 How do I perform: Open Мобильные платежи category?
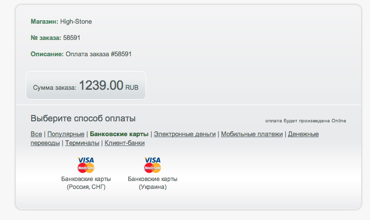tap(252, 134)
